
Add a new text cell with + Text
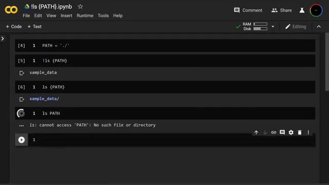34,27
